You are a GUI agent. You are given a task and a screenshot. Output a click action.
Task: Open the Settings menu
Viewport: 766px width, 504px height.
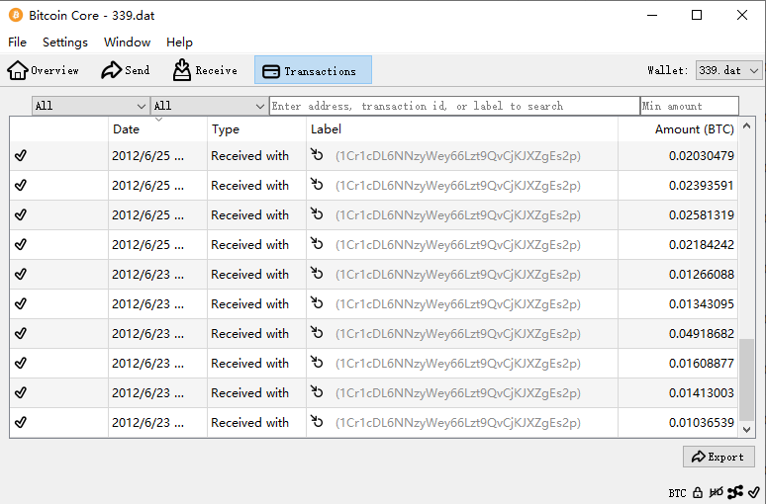tap(65, 42)
